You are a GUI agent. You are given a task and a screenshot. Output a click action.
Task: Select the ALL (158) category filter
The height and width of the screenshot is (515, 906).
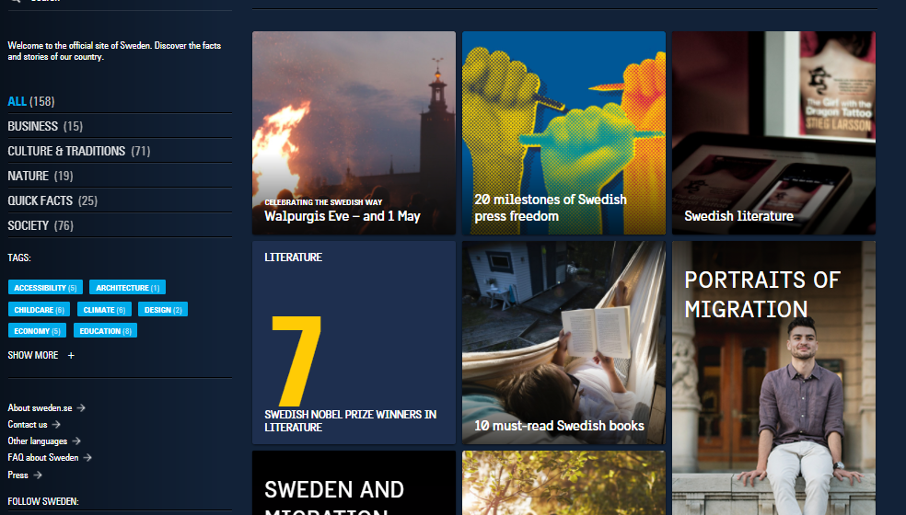click(x=31, y=101)
